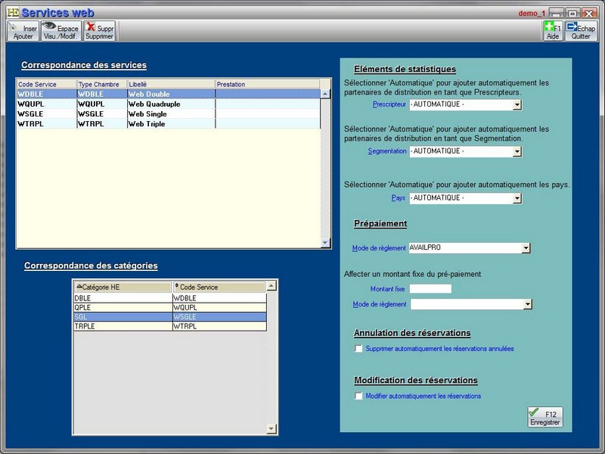Screen dimensions: 605x454
Task: Open the Pays dropdown
Action: 517,198
